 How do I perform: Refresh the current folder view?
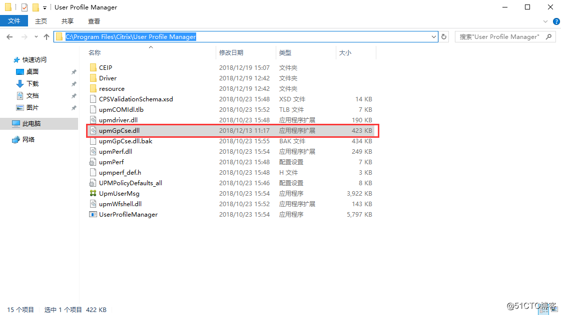point(444,37)
